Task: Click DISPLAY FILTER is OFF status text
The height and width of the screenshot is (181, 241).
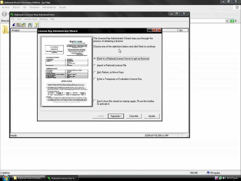Action: click(157, 135)
